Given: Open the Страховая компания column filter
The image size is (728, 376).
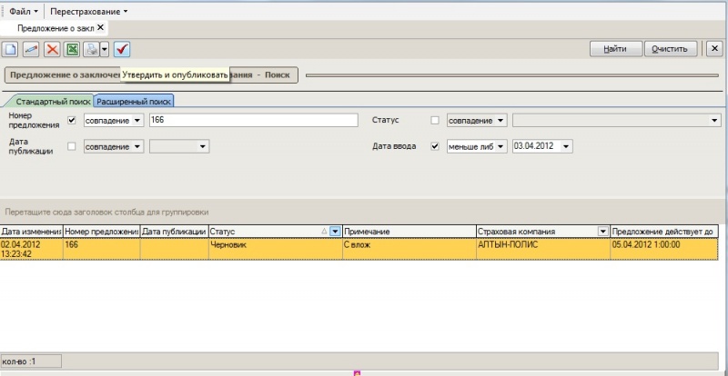Looking at the screenshot, I should [602, 232].
